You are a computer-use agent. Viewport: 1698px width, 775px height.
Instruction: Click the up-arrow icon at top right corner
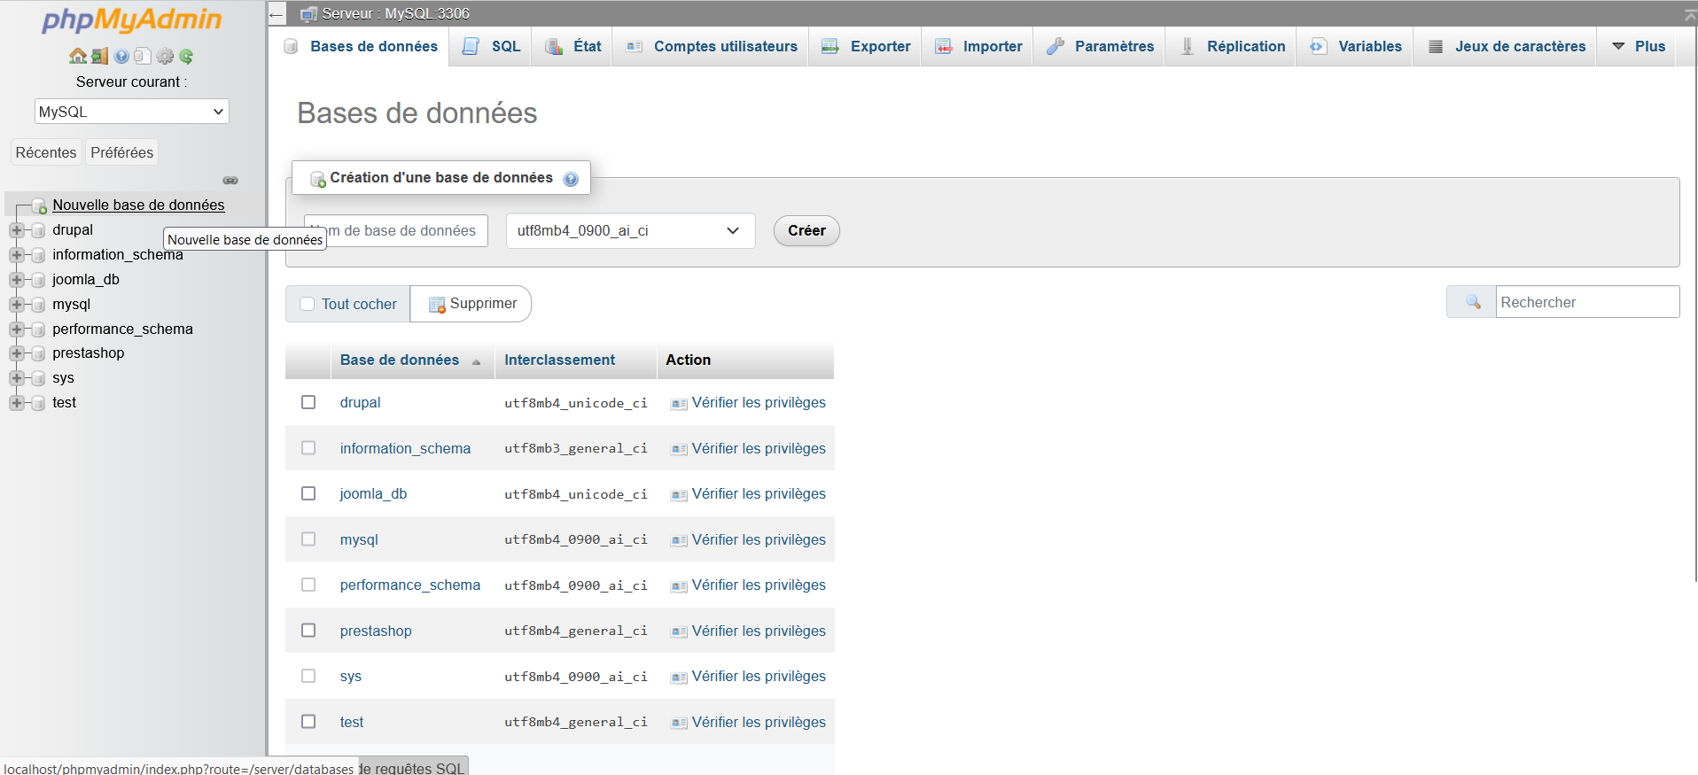point(1690,14)
